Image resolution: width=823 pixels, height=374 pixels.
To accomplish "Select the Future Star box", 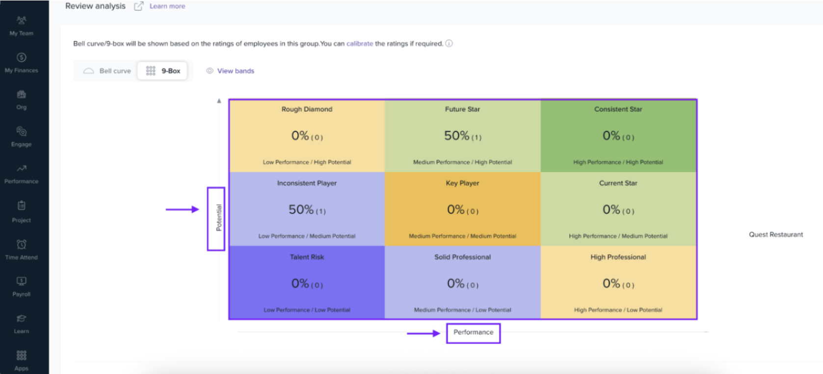I will point(462,136).
